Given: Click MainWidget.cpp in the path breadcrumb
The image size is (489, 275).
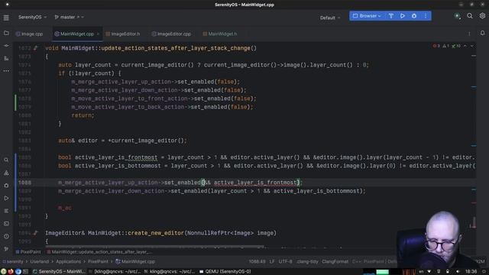Looking at the screenshot, I should 135,261.
